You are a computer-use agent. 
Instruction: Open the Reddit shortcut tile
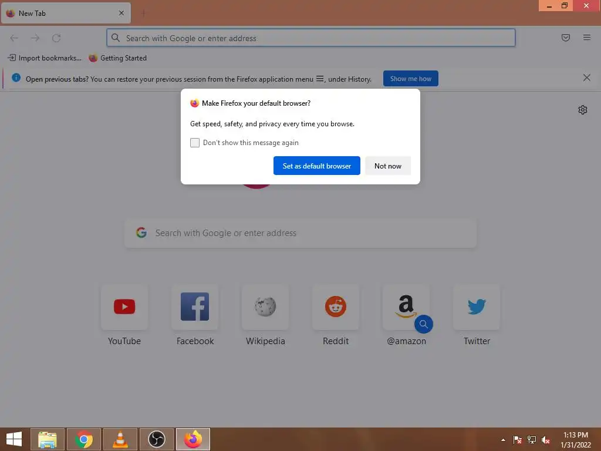tap(336, 307)
